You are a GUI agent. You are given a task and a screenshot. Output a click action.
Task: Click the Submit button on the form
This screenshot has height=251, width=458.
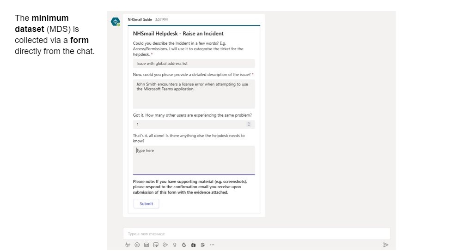(146, 204)
